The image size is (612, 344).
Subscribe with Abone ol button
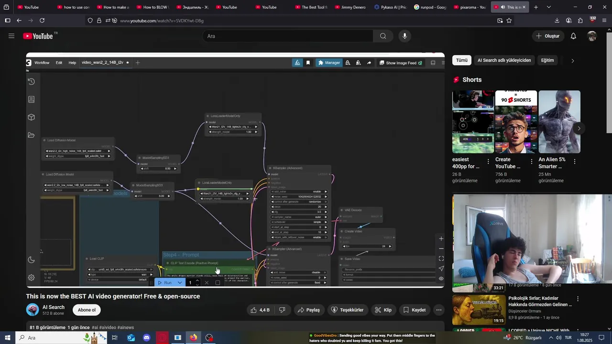coord(87,310)
